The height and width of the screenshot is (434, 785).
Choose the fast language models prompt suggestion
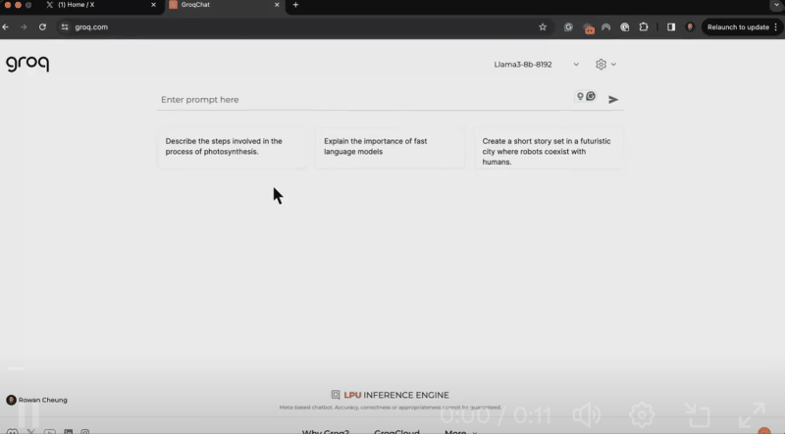pyautogui.click(x=391, y=147)
